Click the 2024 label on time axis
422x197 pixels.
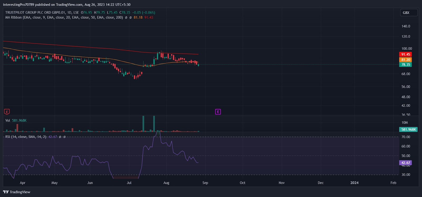pos(354,183)
